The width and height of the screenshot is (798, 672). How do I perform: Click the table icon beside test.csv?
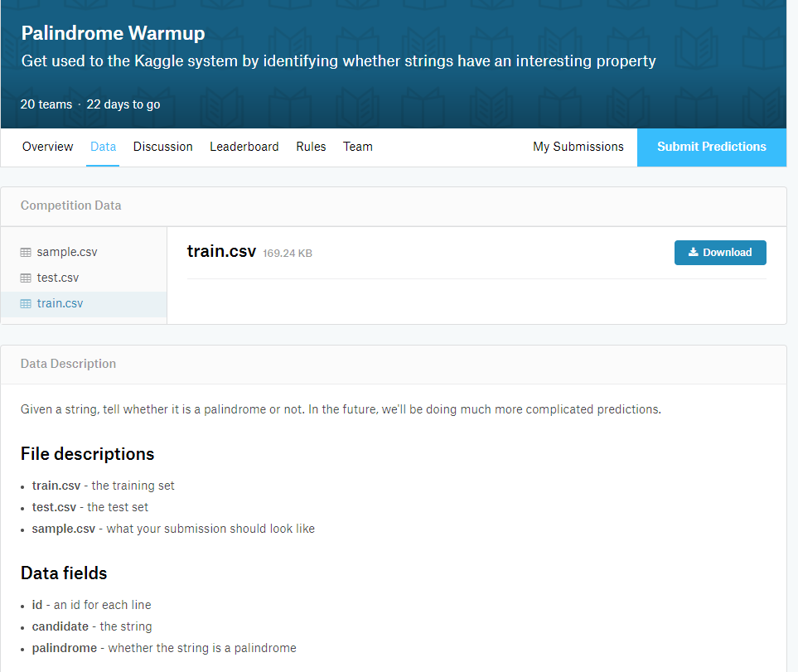tap(26, 278)
